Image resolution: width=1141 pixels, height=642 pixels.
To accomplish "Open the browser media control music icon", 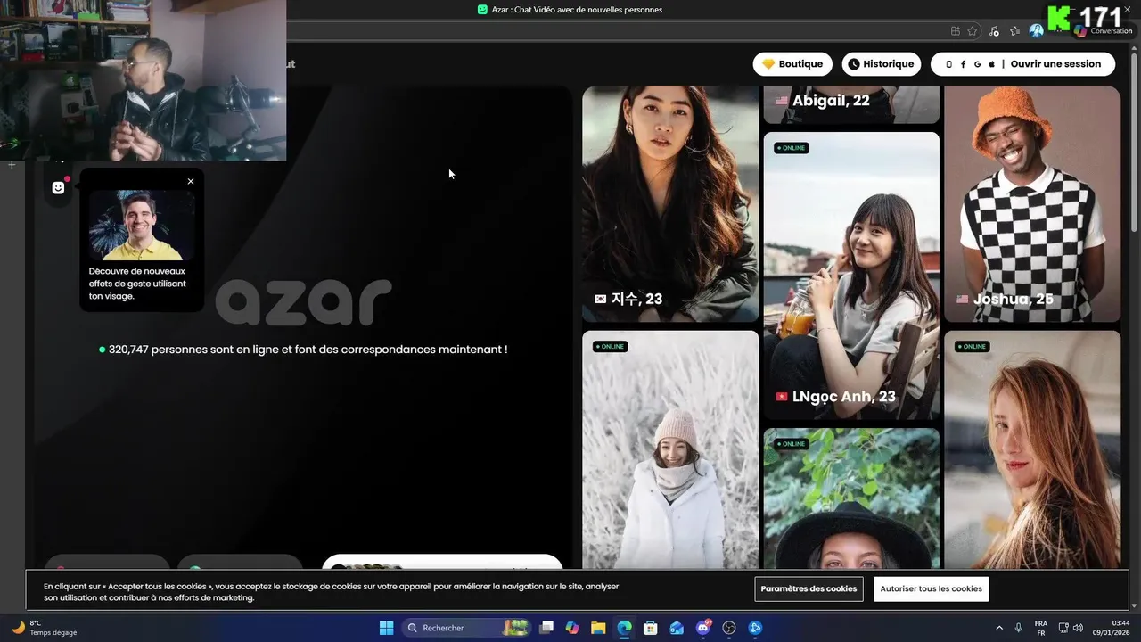I will click(x=994, y=31).
